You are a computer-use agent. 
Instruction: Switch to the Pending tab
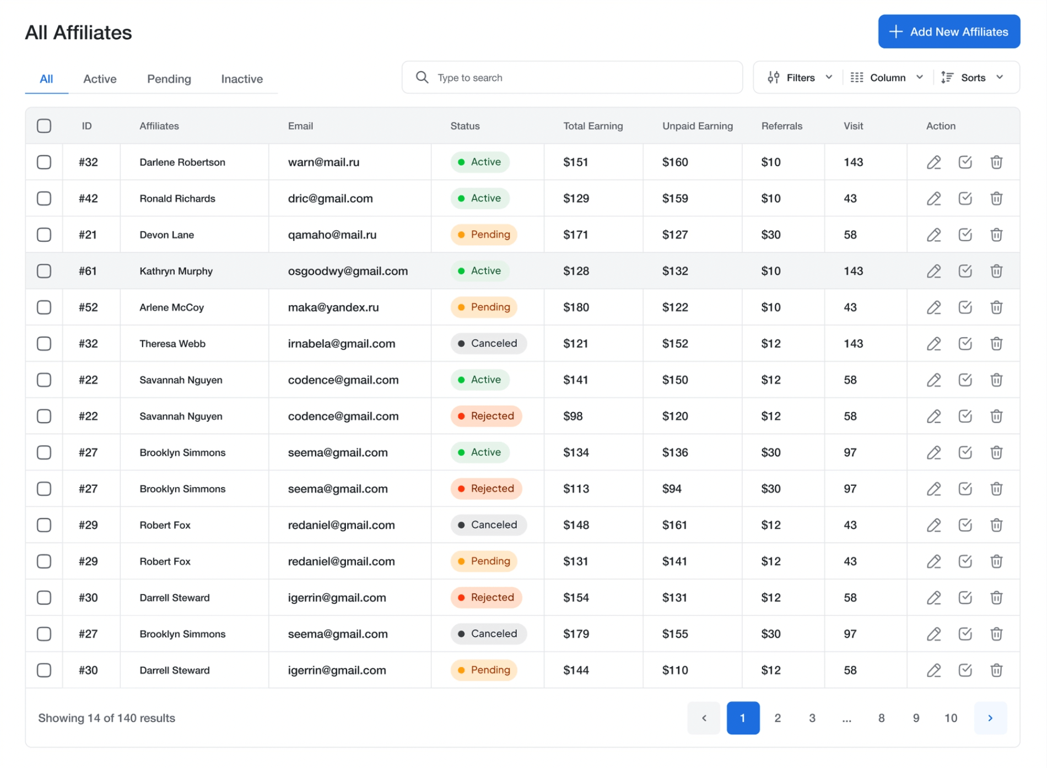(x=169, y=79)
